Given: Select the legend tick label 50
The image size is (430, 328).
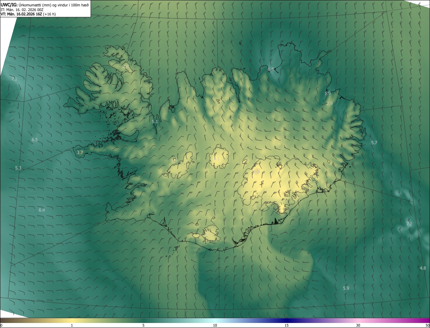Looking at the screenshot, I should point(427,325).
